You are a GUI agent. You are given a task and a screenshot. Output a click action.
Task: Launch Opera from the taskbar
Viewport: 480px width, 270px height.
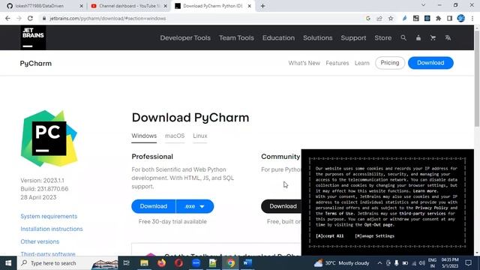178,263
